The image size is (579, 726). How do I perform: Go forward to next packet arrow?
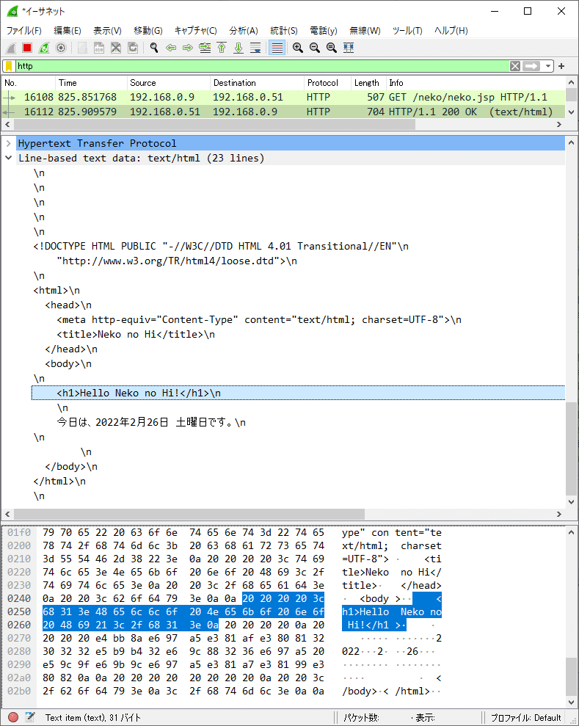pyautogui.click(x=187, y=48)
